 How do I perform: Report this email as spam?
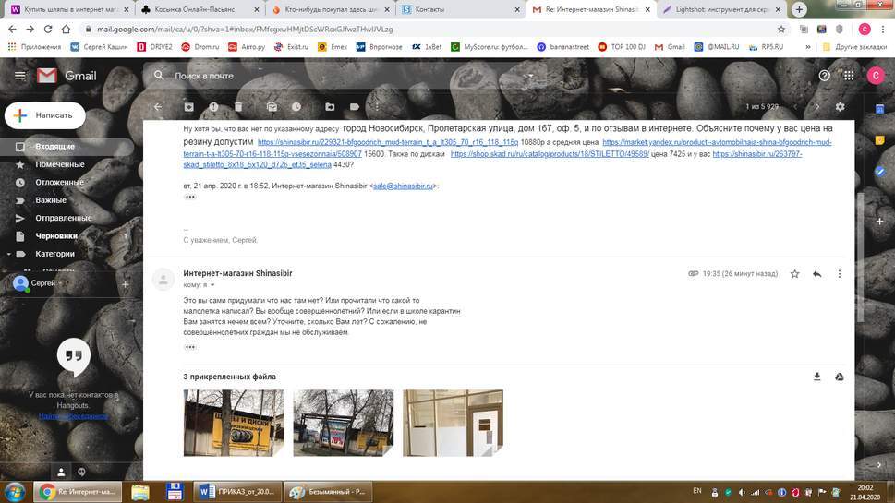(x=213, y=107)
